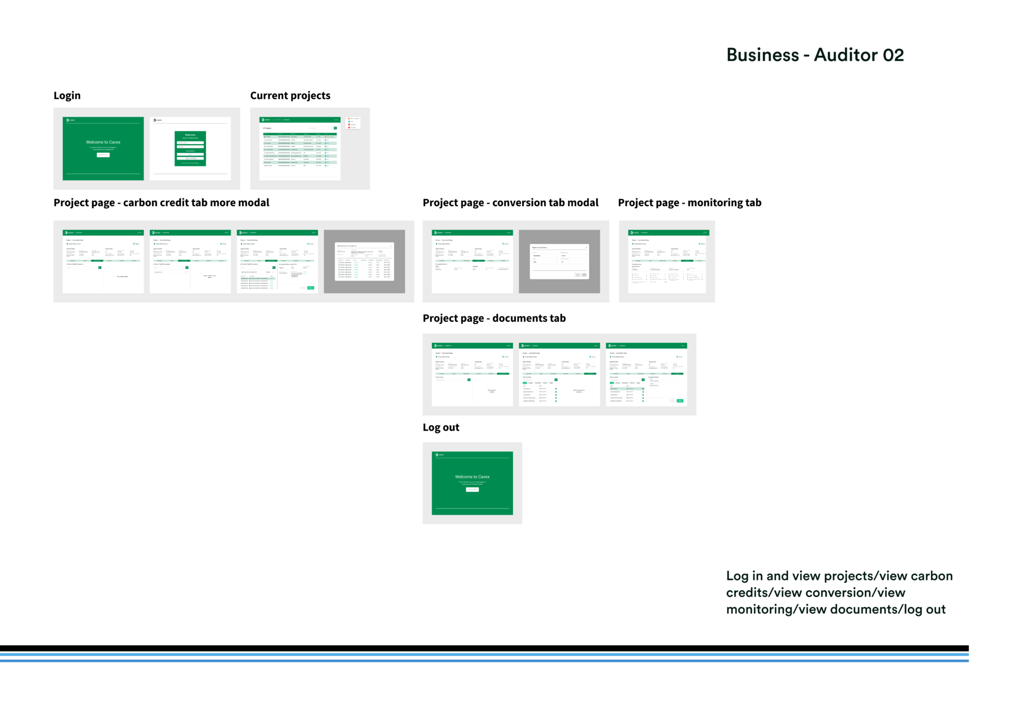This screenshot has height=720, width=1018.
Task: Click the close X on the carbon credit more modal
Action: (x=391, y=246)
